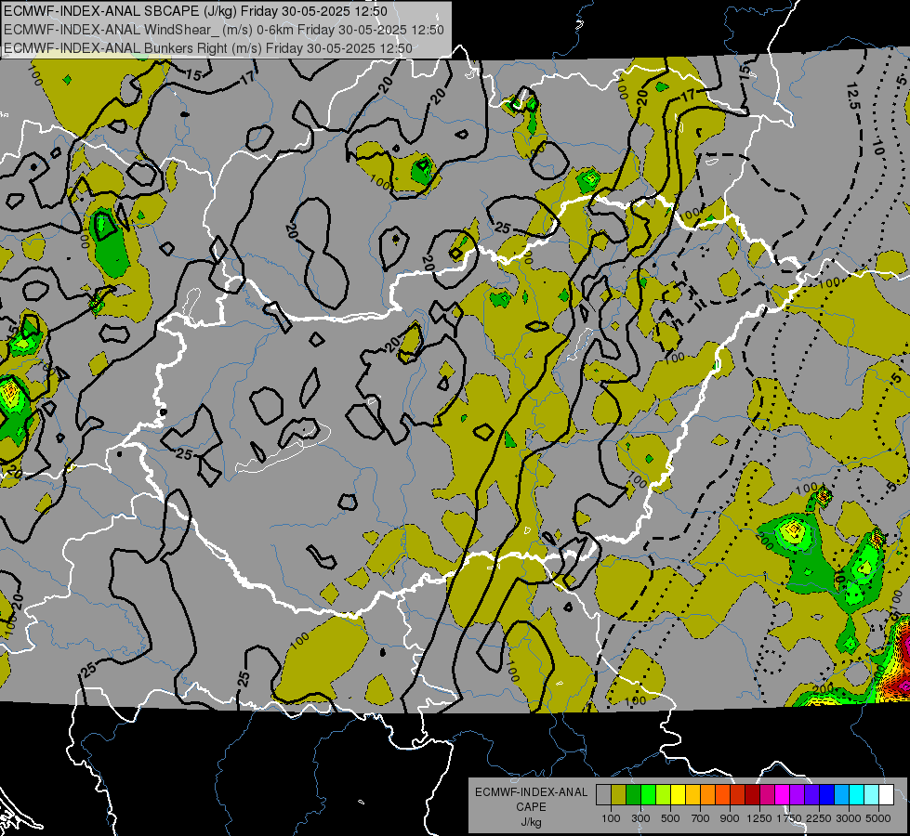This screenshot has height=836, width=910.
Task: Click the olive legend swatch after 100
Action: [x=619, y=795]
